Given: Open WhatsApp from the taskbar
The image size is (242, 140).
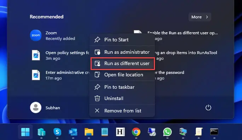Looking at the screenshot, I should point(167,132).
